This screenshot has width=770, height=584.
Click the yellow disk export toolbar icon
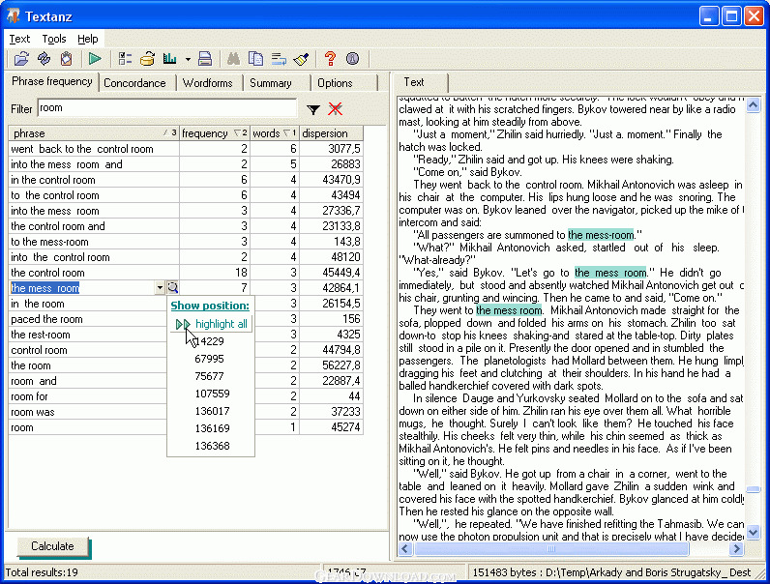click(147, 59)
